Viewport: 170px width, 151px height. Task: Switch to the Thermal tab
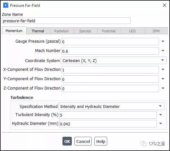click(38, 31)
